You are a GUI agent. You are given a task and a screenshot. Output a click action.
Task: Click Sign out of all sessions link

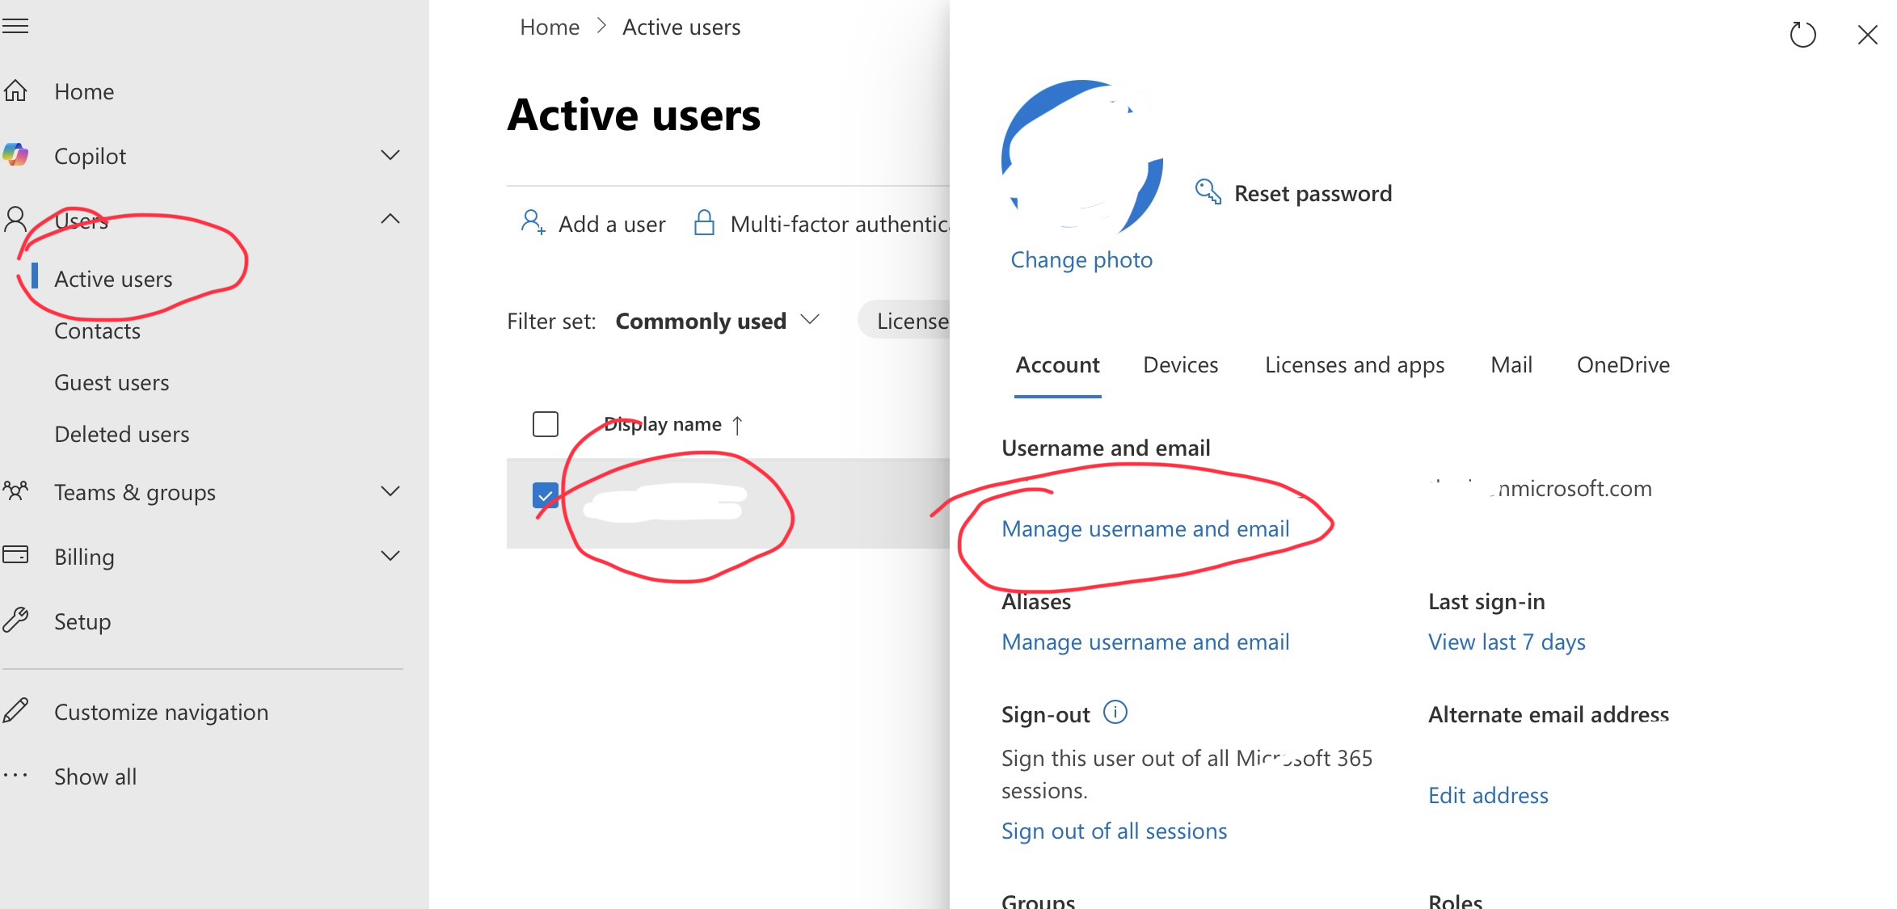pyautogui.click(x=1114, y=831)
